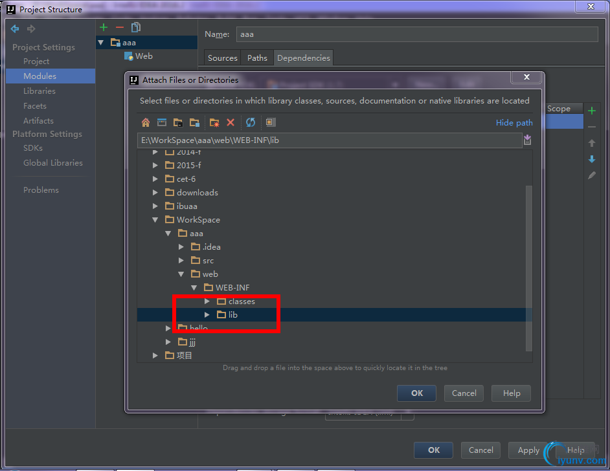610x471 pixels.
Task: Click the Back navigation arrow
Action: [x=15, y=28]
